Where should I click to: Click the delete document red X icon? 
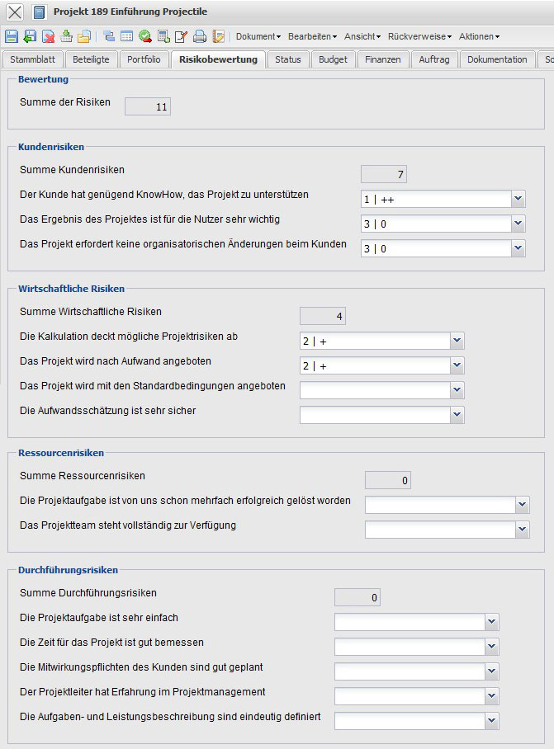click(48, 36)
